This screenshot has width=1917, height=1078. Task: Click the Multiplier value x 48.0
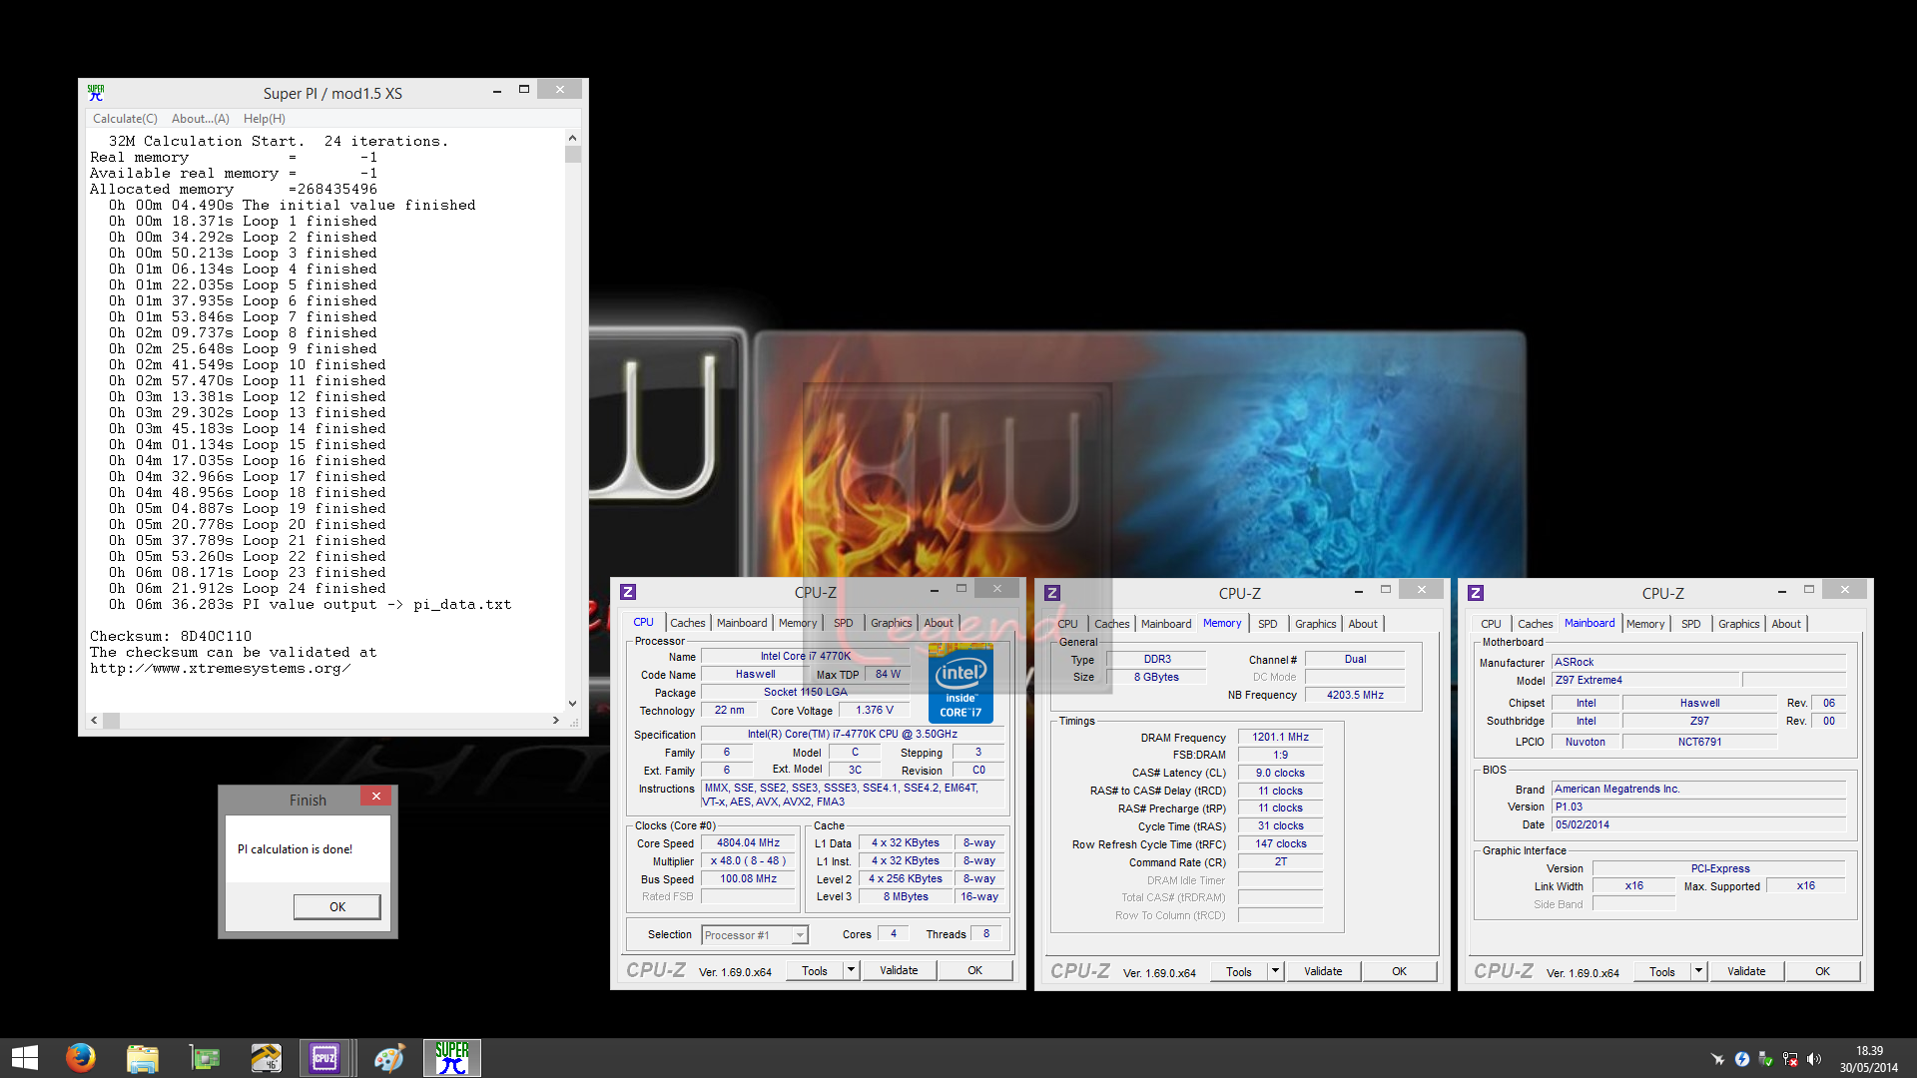pos(748,861)
